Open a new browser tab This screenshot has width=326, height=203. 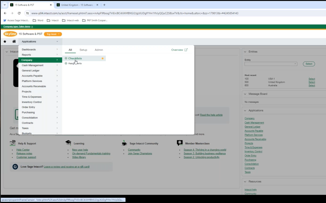[105, 5]
